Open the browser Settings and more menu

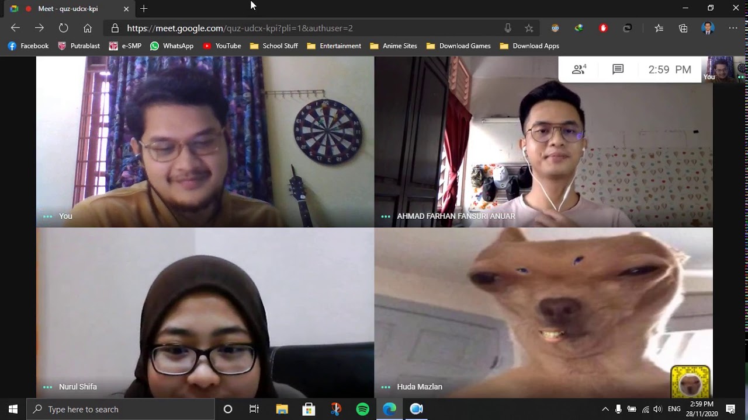coord(733,28)
